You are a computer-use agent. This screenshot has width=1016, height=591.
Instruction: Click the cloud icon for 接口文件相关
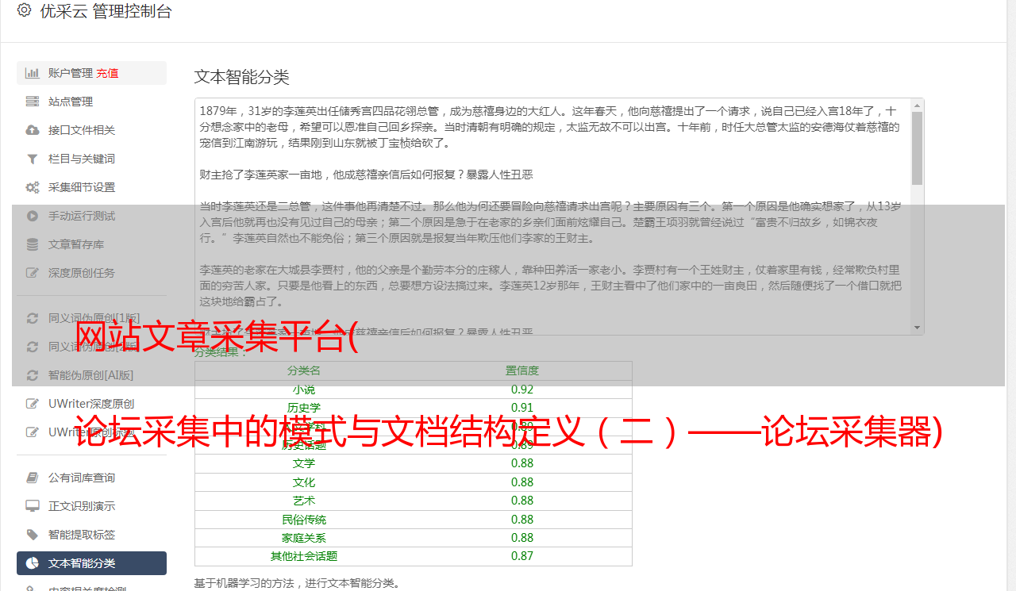click(x=33, y=130)
